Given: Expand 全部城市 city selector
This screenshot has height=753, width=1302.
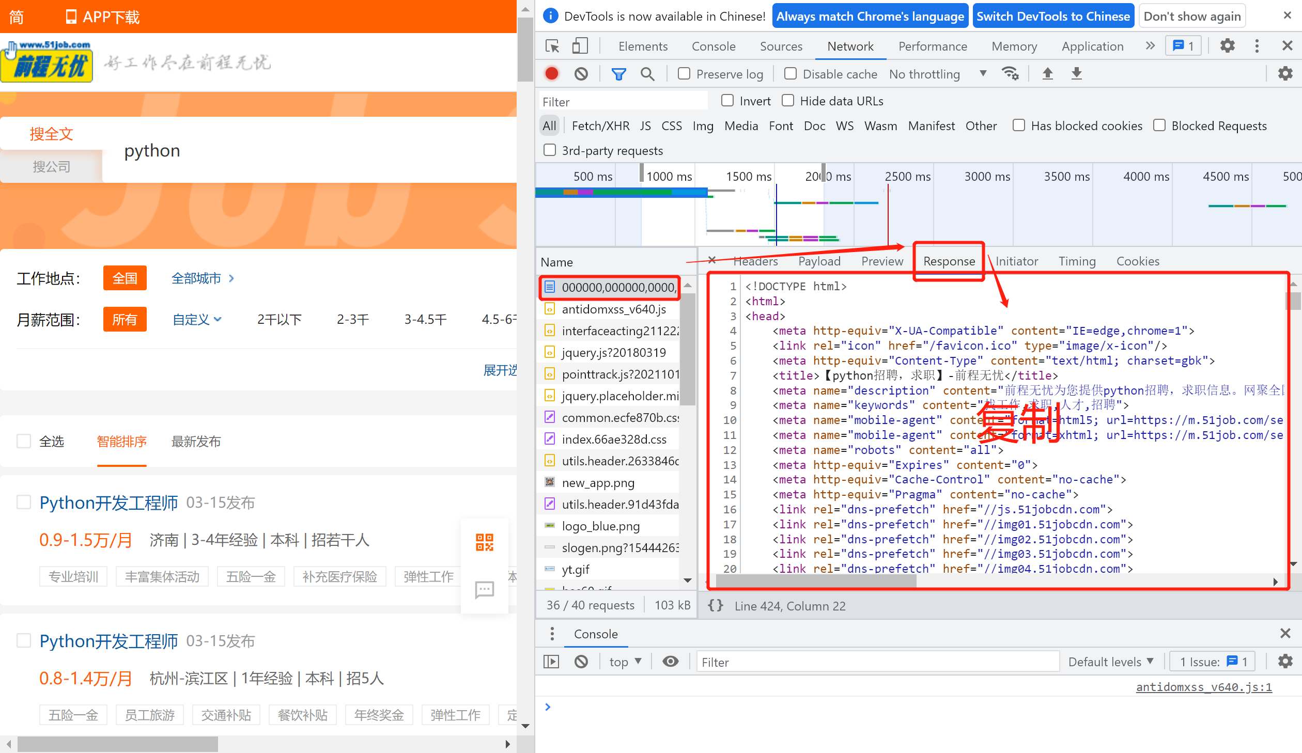Looking at the screenshot, I should [203, 278].
